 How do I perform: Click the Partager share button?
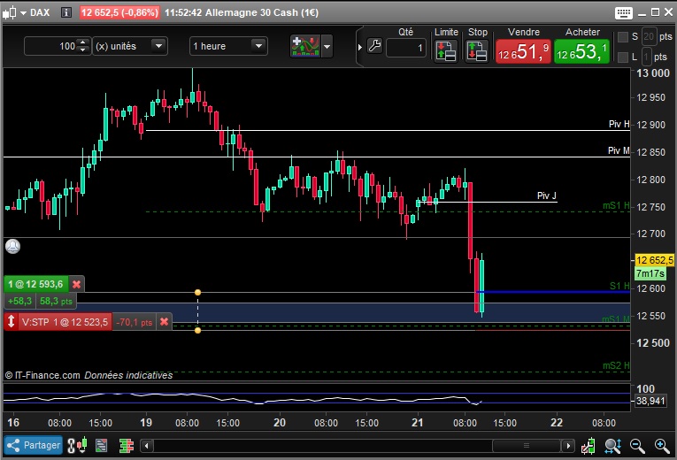(x=33, y=445)
